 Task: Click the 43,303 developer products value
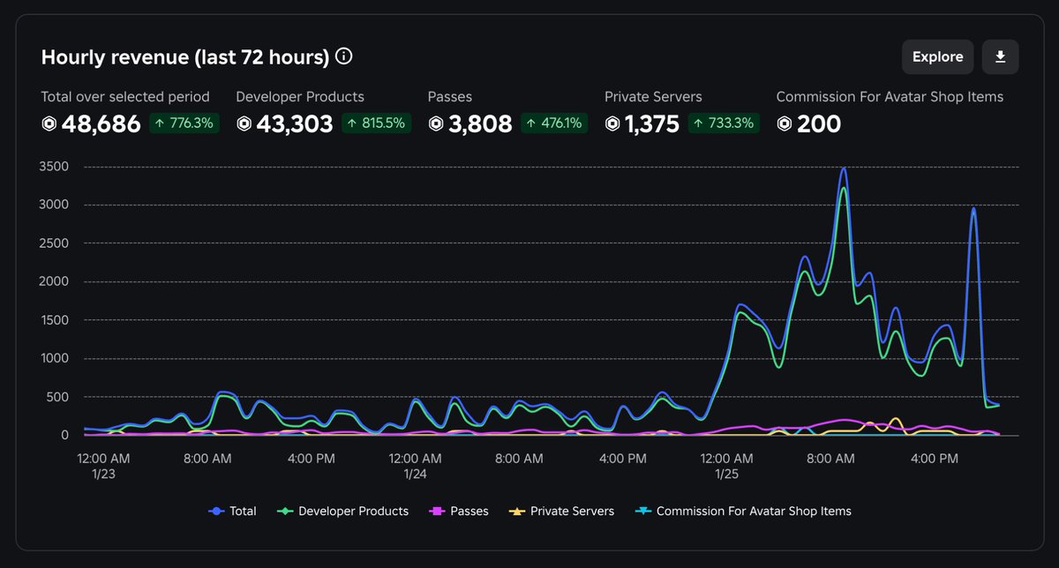click(x=295, y=124)
